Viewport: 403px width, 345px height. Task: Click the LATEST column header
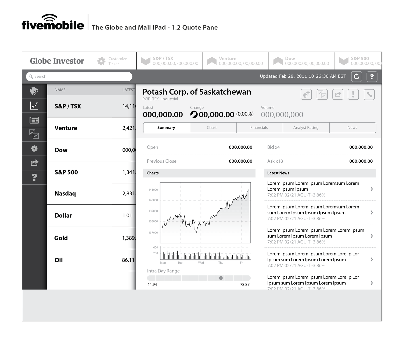pos(129,90)
